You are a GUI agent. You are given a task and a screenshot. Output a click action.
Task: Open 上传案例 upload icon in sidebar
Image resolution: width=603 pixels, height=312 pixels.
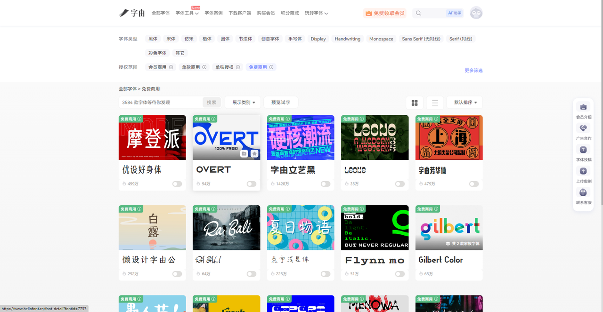click(x=583, y=171)
